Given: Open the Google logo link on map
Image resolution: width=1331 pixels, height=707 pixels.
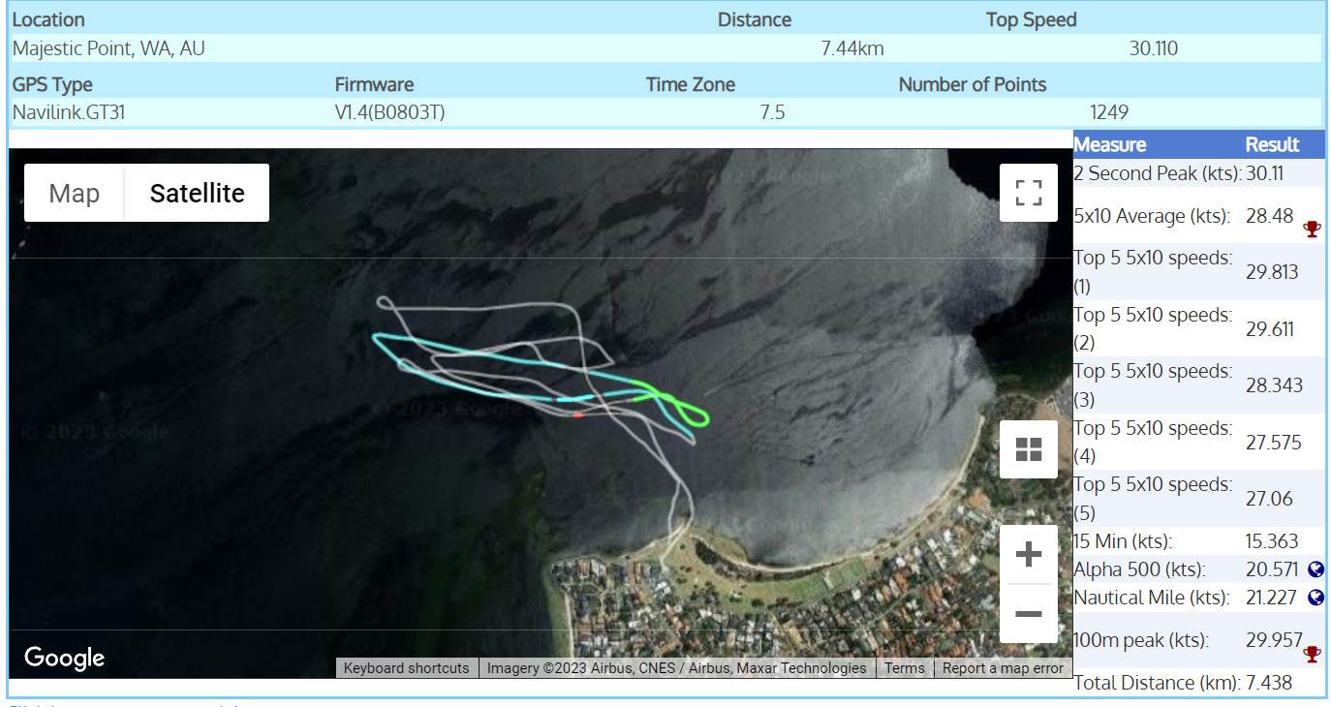Looking at the screenshot, I should tap(64, 658).
